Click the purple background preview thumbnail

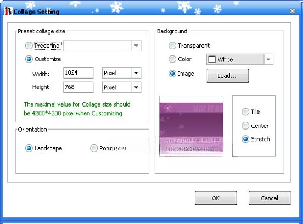point(191,126)
